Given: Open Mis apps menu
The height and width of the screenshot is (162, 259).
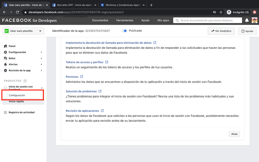Looking at the screenshot, I should (x=163, y=20).
